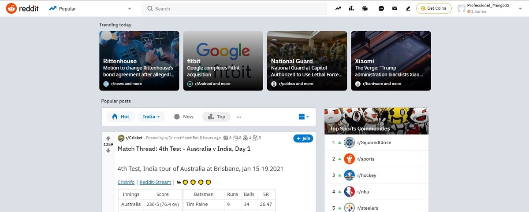Screen dimensions: 529x212
Task: Join the r/Cricket community
Action: coord(303,138)
